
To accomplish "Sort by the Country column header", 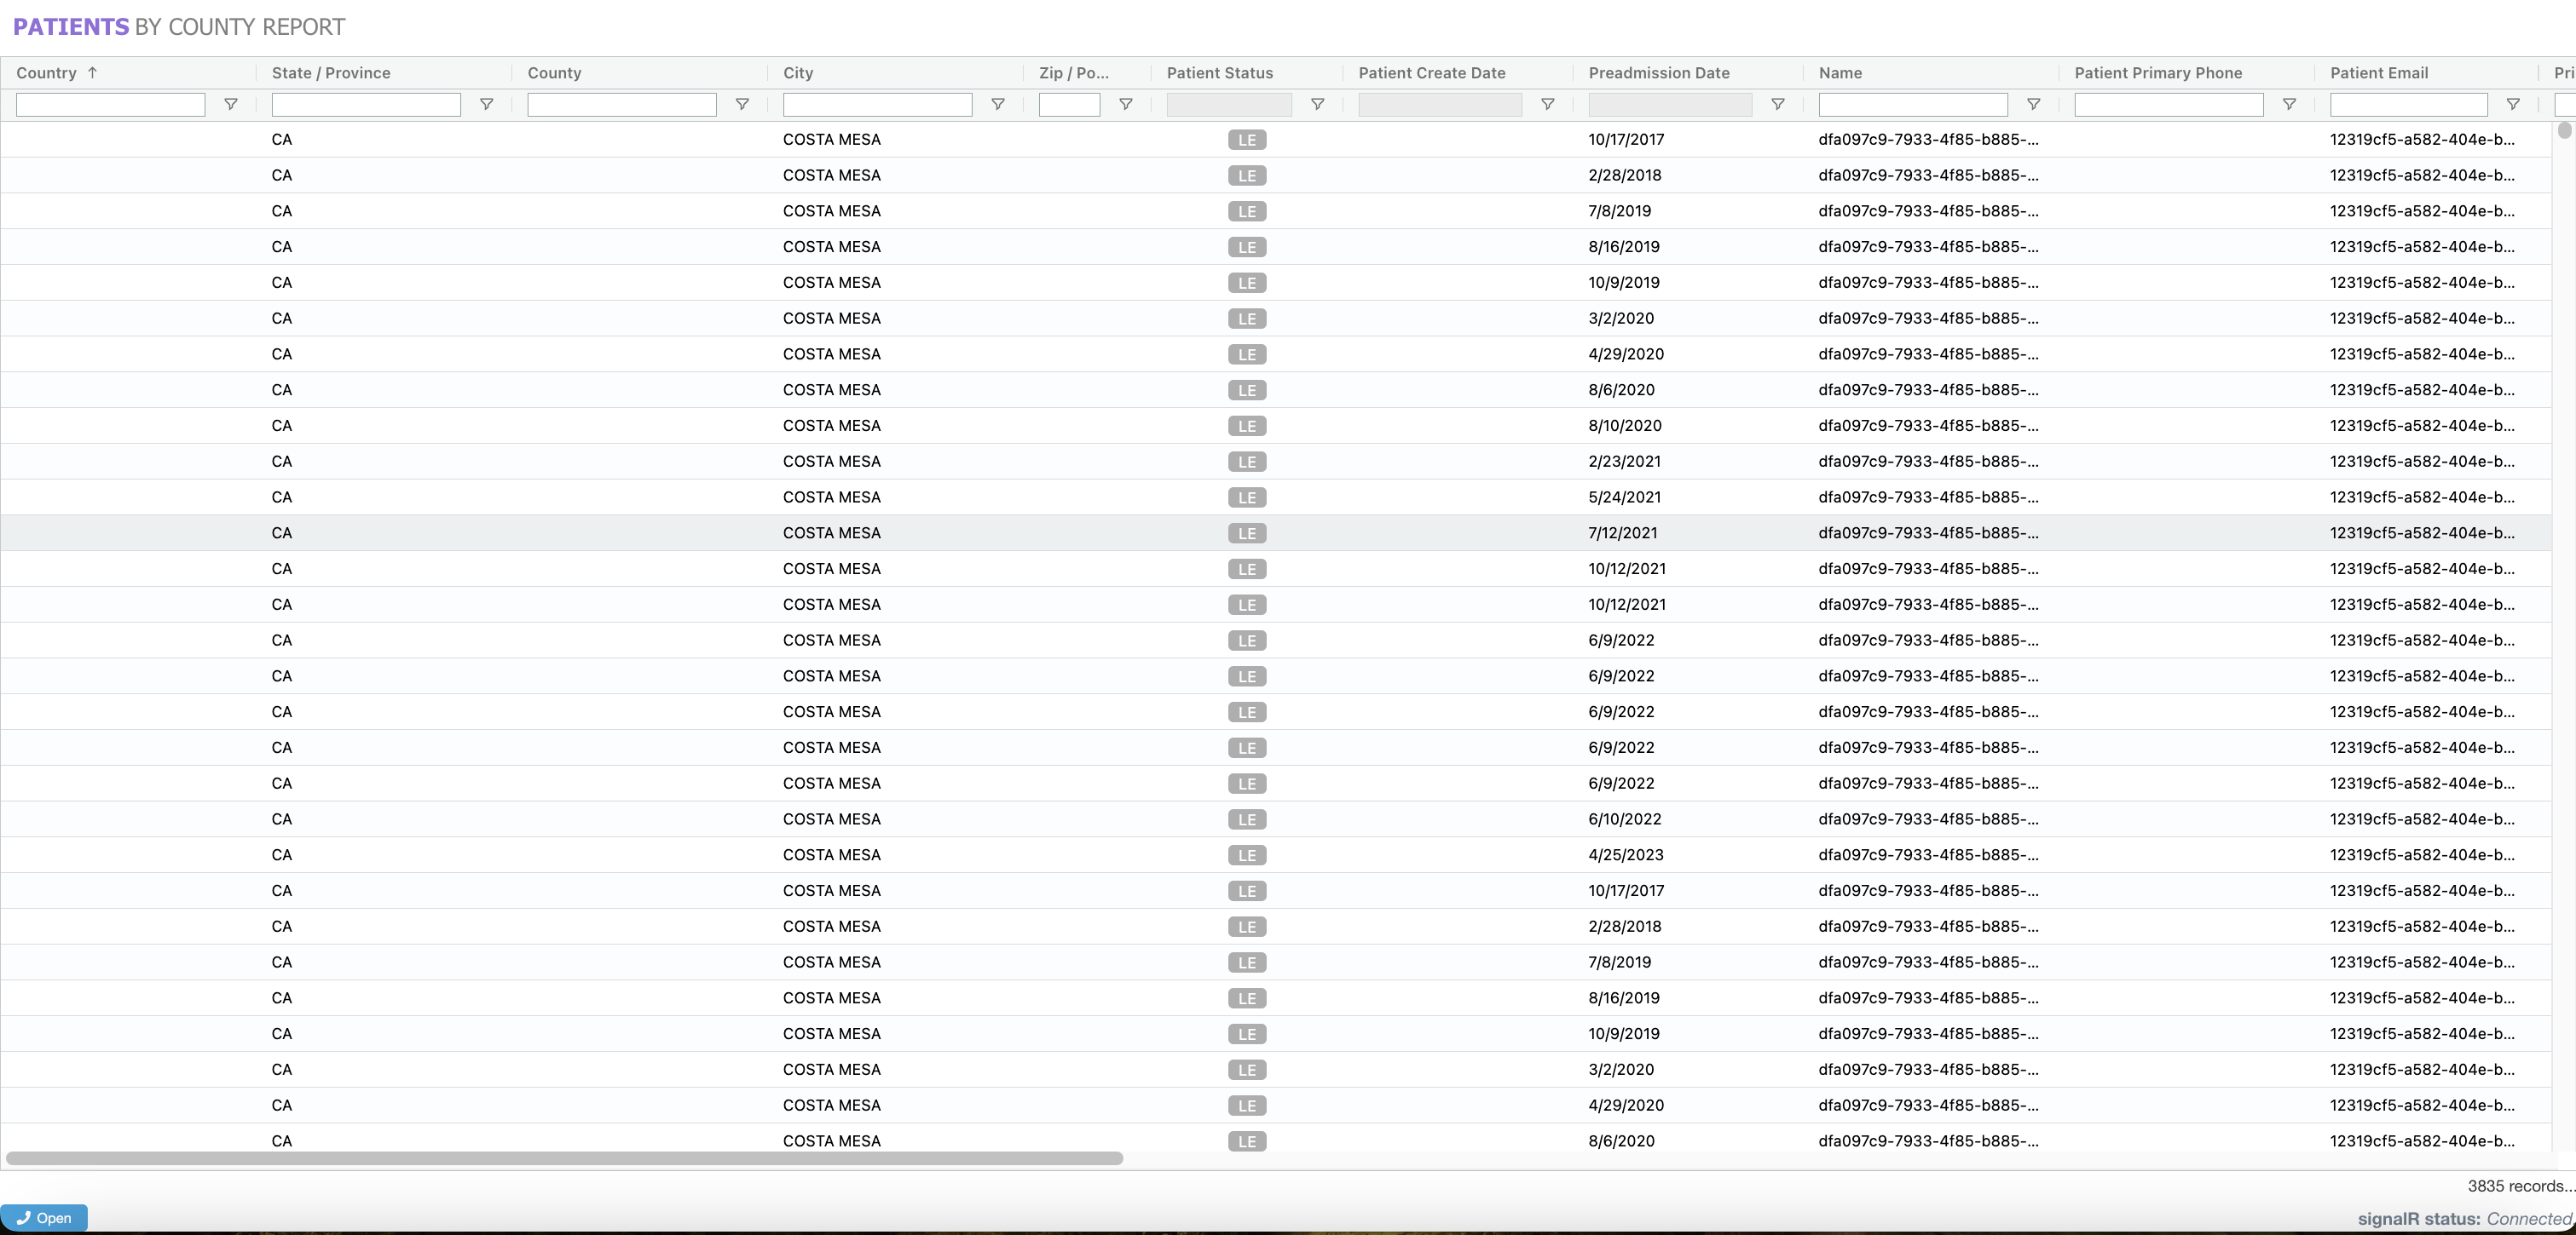I will 47,73.
